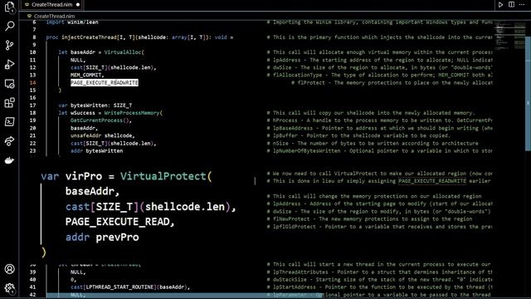Click line number 39 in the gutter

(x=32, y=272)
